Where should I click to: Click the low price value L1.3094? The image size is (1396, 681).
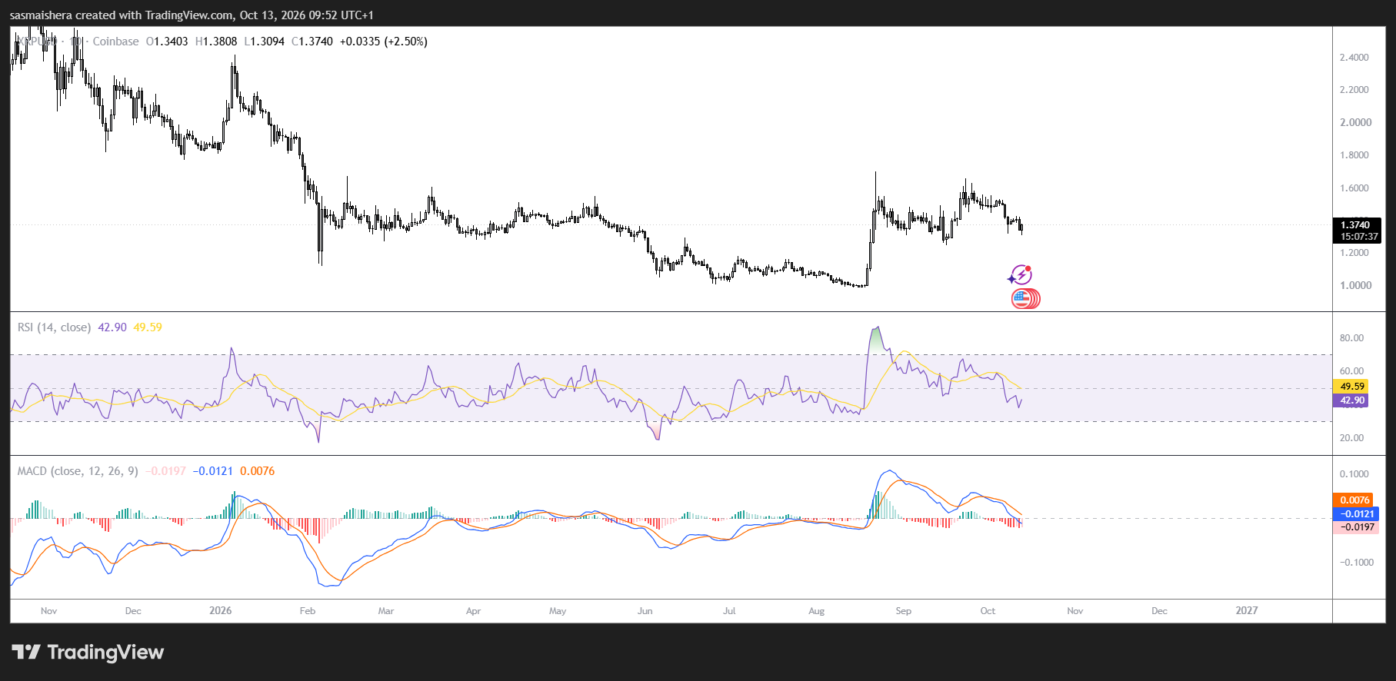coord(265,42)
